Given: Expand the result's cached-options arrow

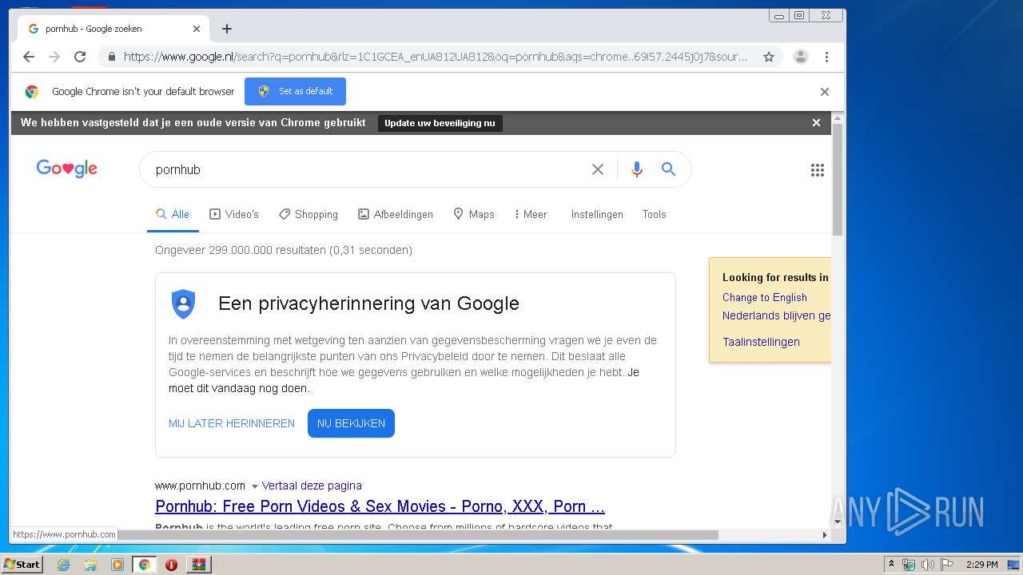Looking at the screenshot, I should pos(254,486).
